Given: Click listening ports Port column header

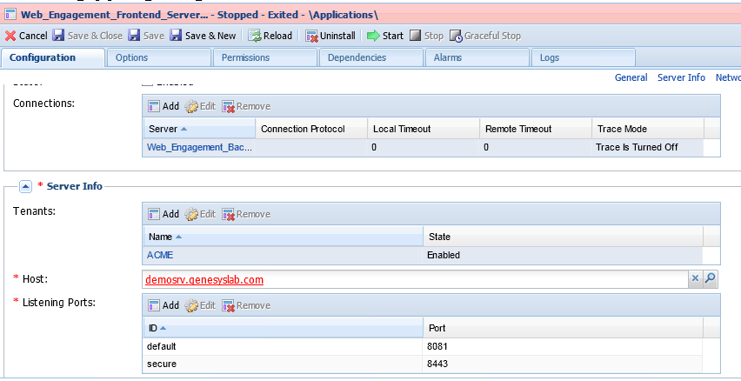Looking at the screenshot, I should pos(563,328).
